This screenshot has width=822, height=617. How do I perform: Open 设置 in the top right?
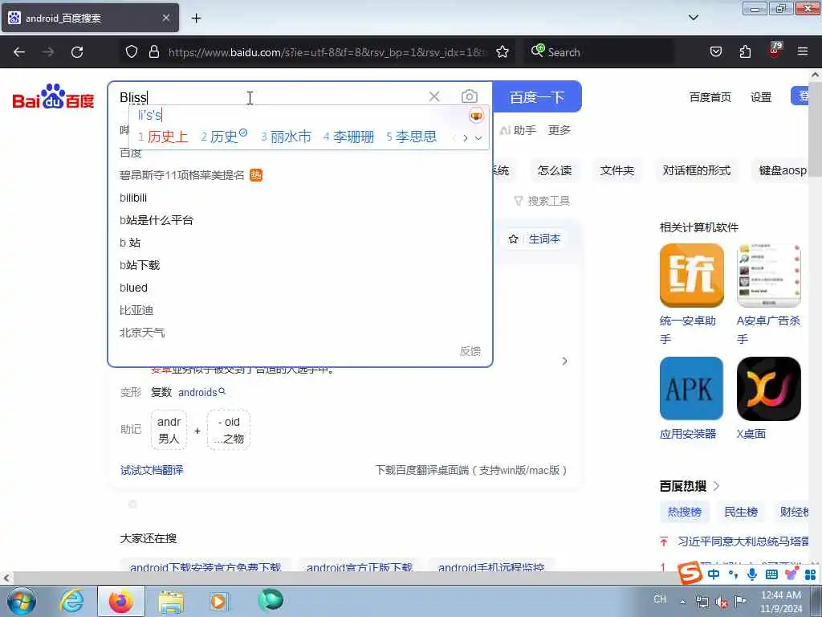pyautogui.click(x=761, y=97)
